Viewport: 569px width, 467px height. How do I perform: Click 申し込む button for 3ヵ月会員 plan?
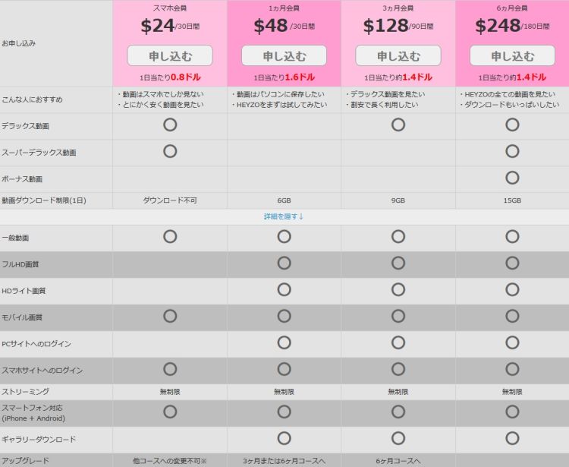[x=398, y=55]
